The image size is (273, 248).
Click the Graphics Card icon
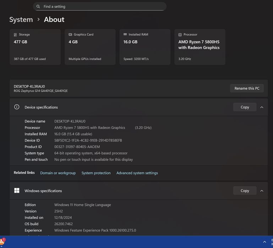(70, 34)
